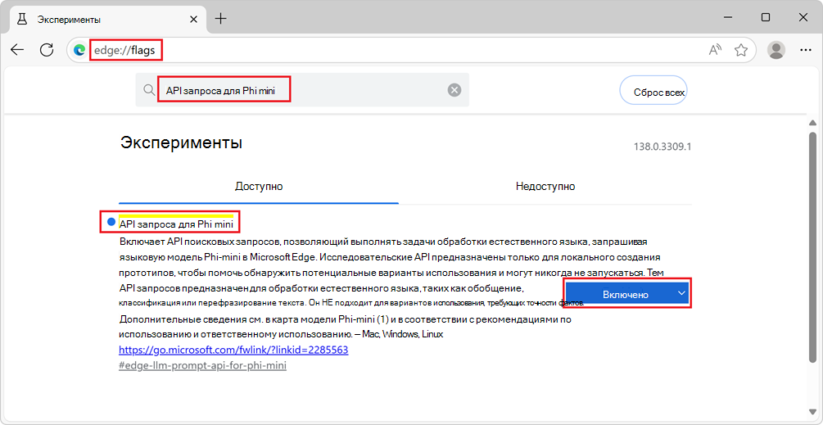Clear the flags search field
823x425 pixels.
click(454, 90)
